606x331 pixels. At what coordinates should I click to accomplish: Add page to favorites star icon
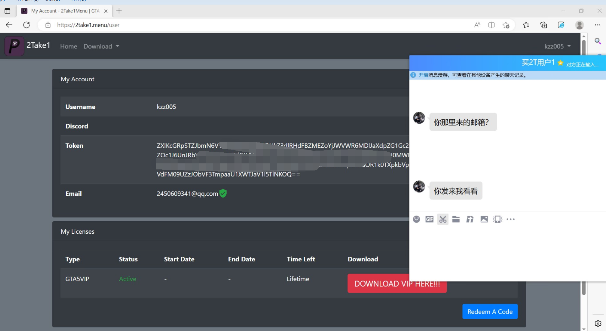(x=506, y=25)
